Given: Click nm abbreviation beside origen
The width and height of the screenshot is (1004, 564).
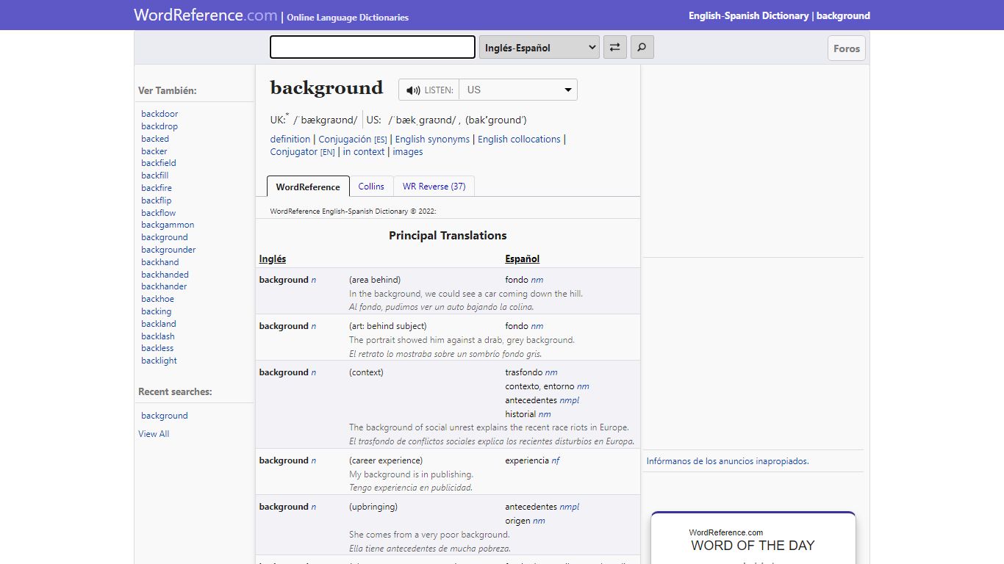Looking at the screenshot, I should (539, 521).
